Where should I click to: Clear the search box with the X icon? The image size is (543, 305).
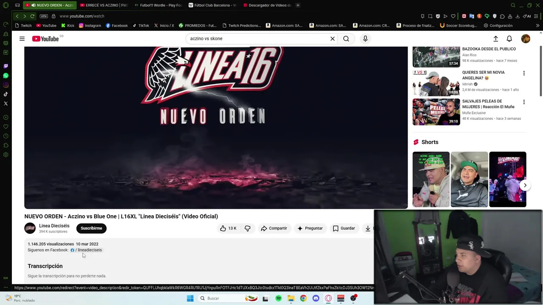(x=333, y=39)
